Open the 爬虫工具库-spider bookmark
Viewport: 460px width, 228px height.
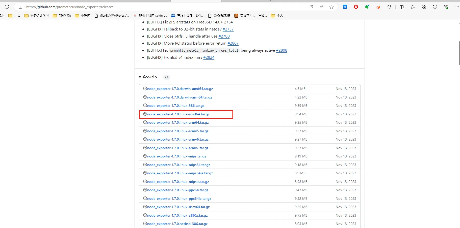pos(150,16)
